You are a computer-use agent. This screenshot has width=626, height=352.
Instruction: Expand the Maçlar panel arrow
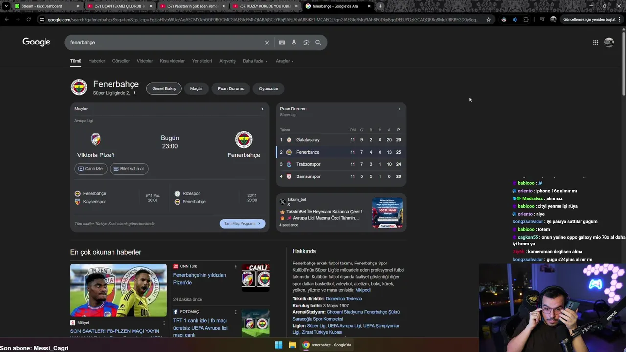coord(262,109)
